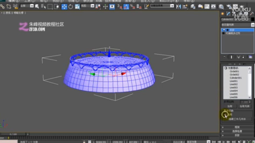Open the 编辑(E) menu
The image size is (255, 143).
(x=14, y=1)
